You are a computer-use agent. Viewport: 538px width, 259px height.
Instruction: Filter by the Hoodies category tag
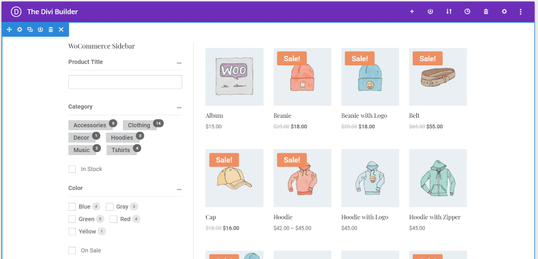pos(122,137)
